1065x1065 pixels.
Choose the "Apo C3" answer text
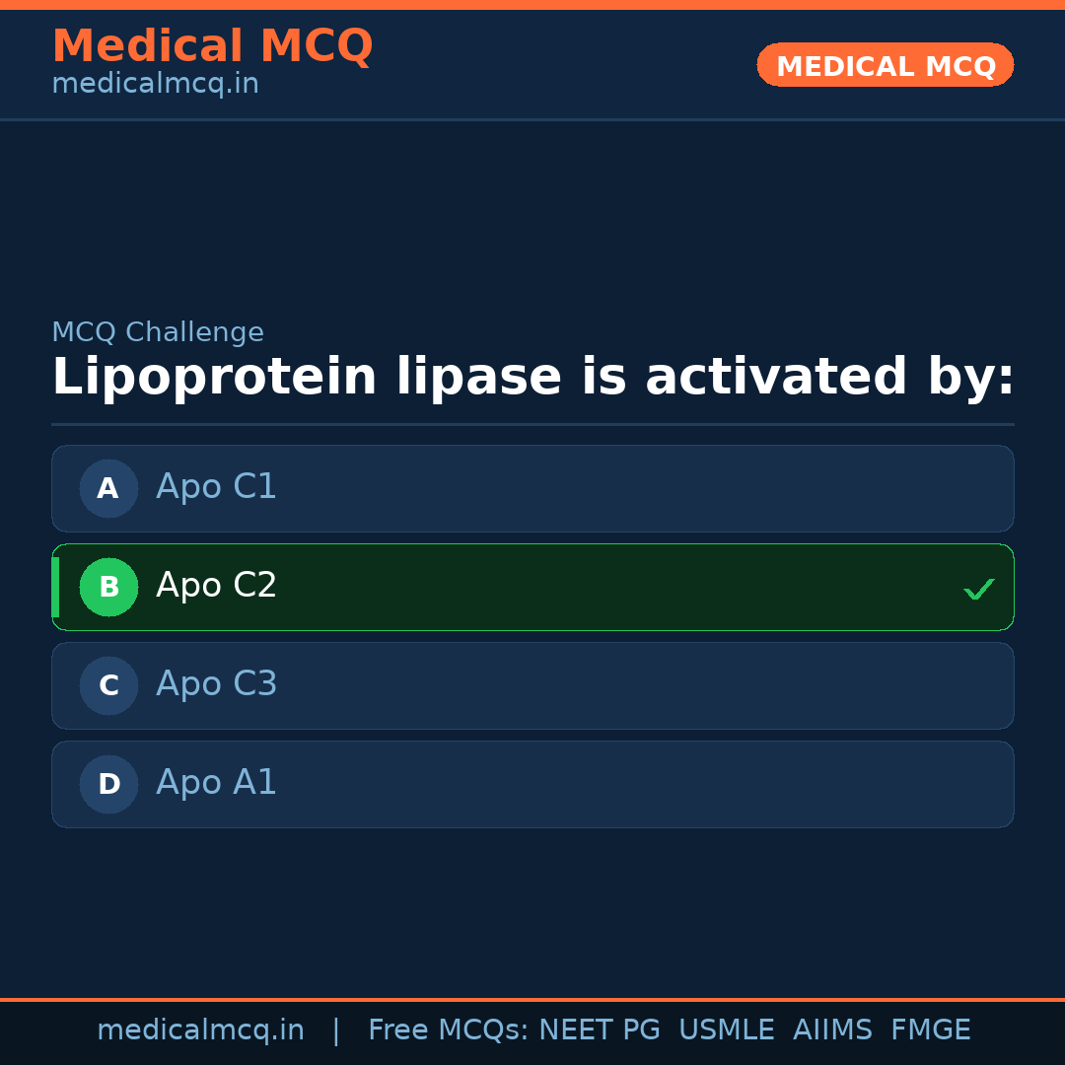coord(216,684)
